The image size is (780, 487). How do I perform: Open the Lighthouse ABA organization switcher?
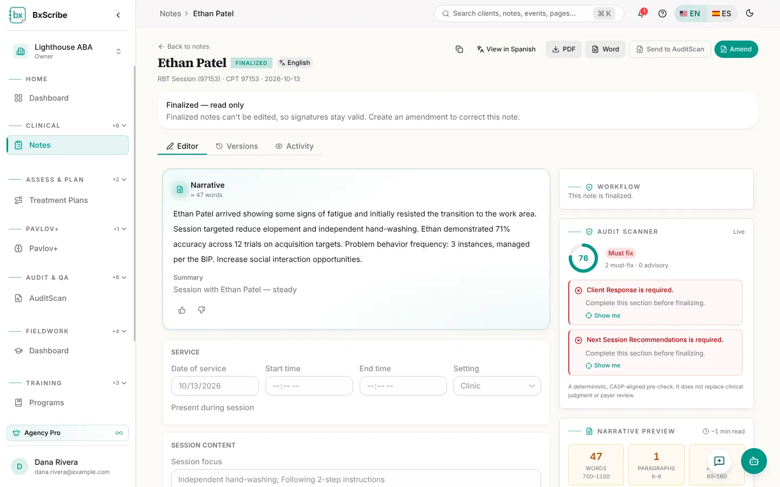click(x=68, y=51)
